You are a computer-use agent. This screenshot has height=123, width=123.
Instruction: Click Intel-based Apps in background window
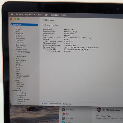pos(104,116)
